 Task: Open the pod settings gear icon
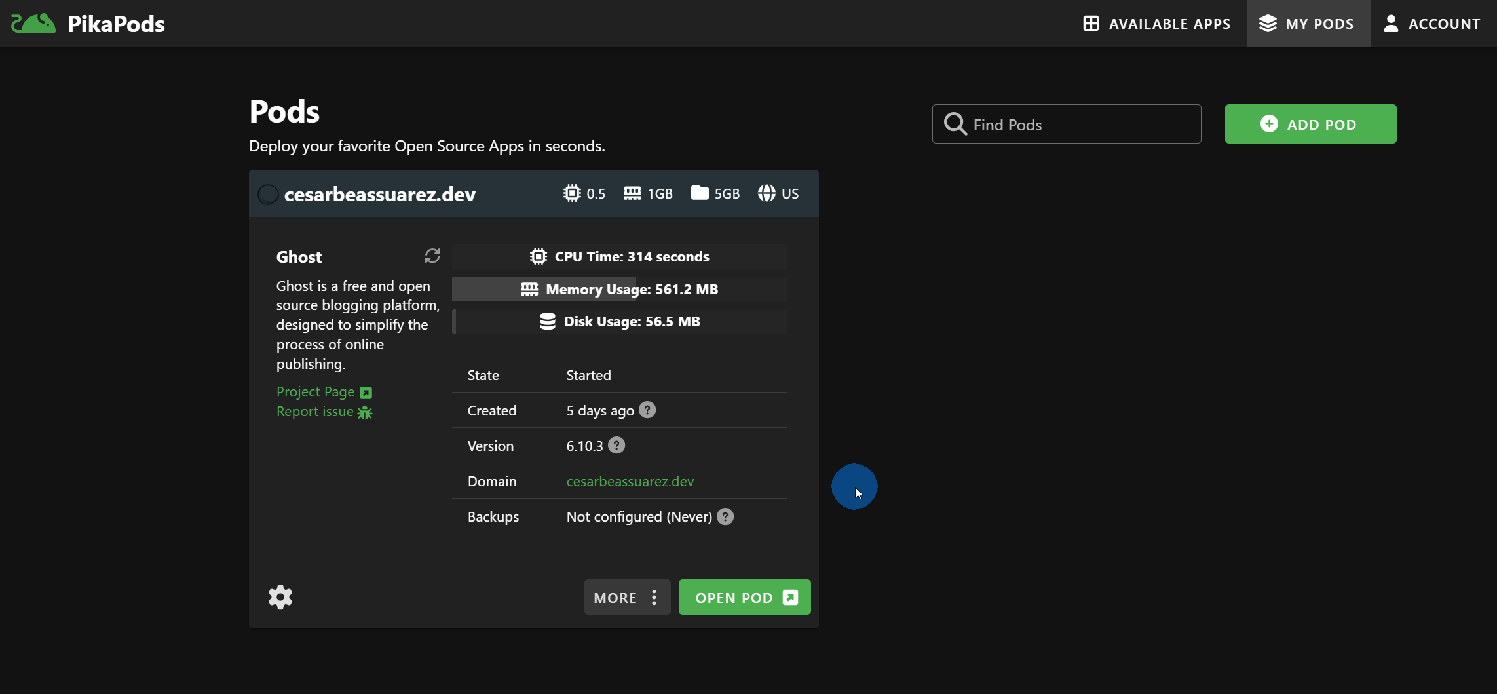tap(280, 597)
